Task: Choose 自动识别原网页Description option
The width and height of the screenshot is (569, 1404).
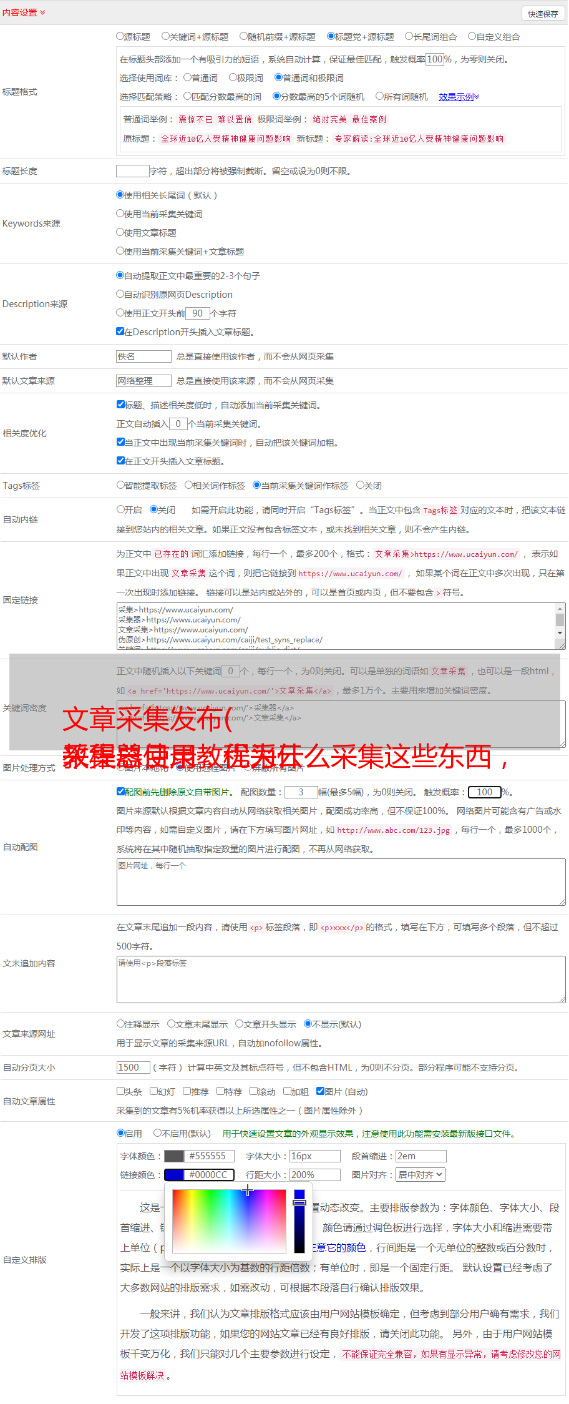Action: (120, 294)
